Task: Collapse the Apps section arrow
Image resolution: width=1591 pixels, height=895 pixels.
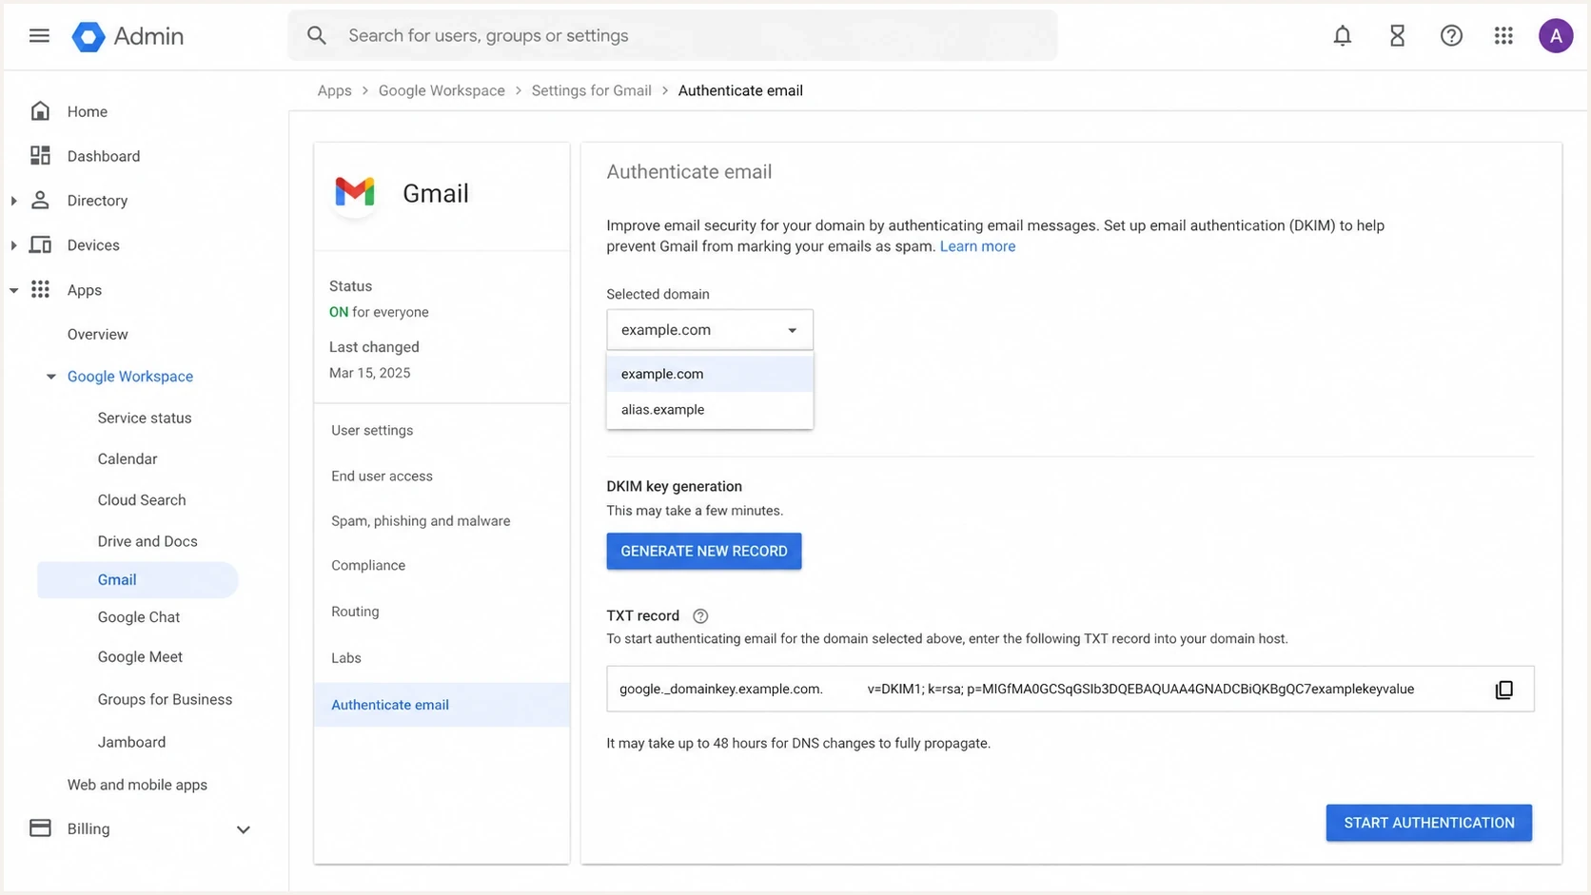Action: [13, 290]
